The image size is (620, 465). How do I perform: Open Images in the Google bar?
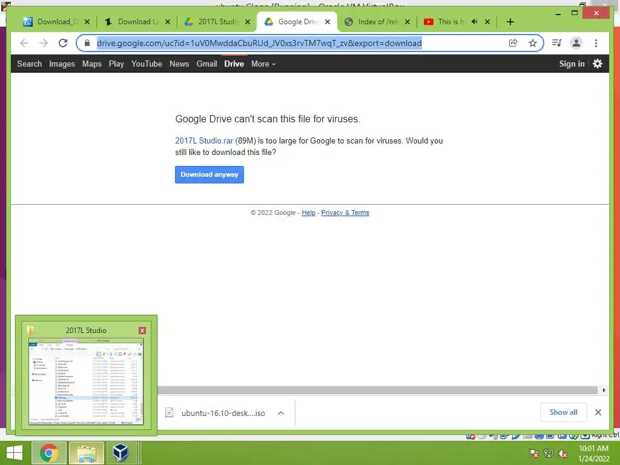pos(62,64)
